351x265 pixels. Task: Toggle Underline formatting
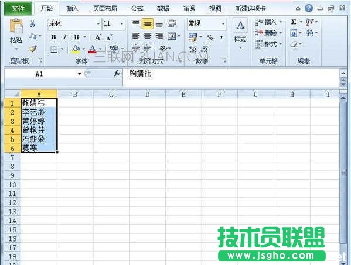click(x=77, y=37)
